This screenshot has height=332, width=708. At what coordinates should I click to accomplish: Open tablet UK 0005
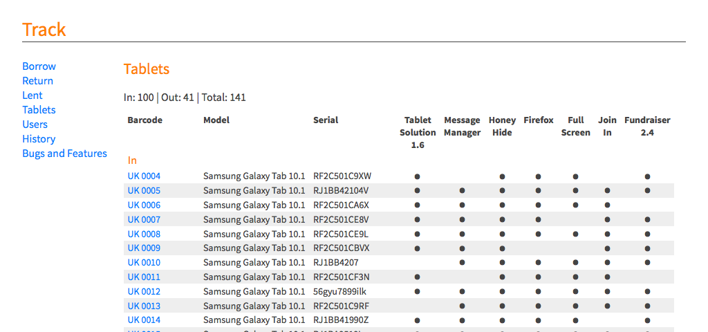click(x=144, y=191)
